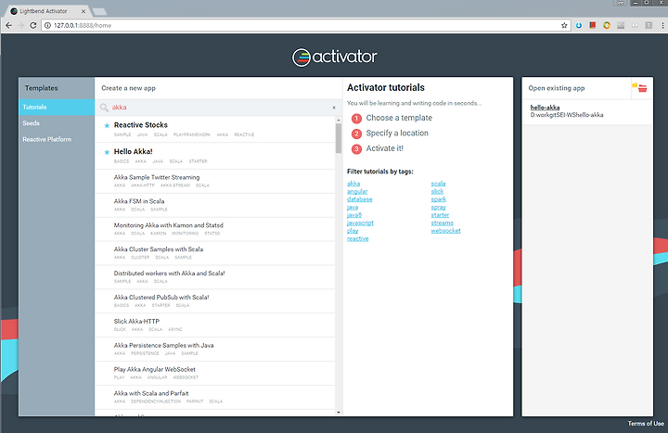This screenshot has height=433, width=668.
Task: Click the blue circular extension icon
Action: (579, 26)
